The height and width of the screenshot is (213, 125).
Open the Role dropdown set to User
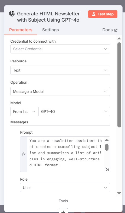65,188
